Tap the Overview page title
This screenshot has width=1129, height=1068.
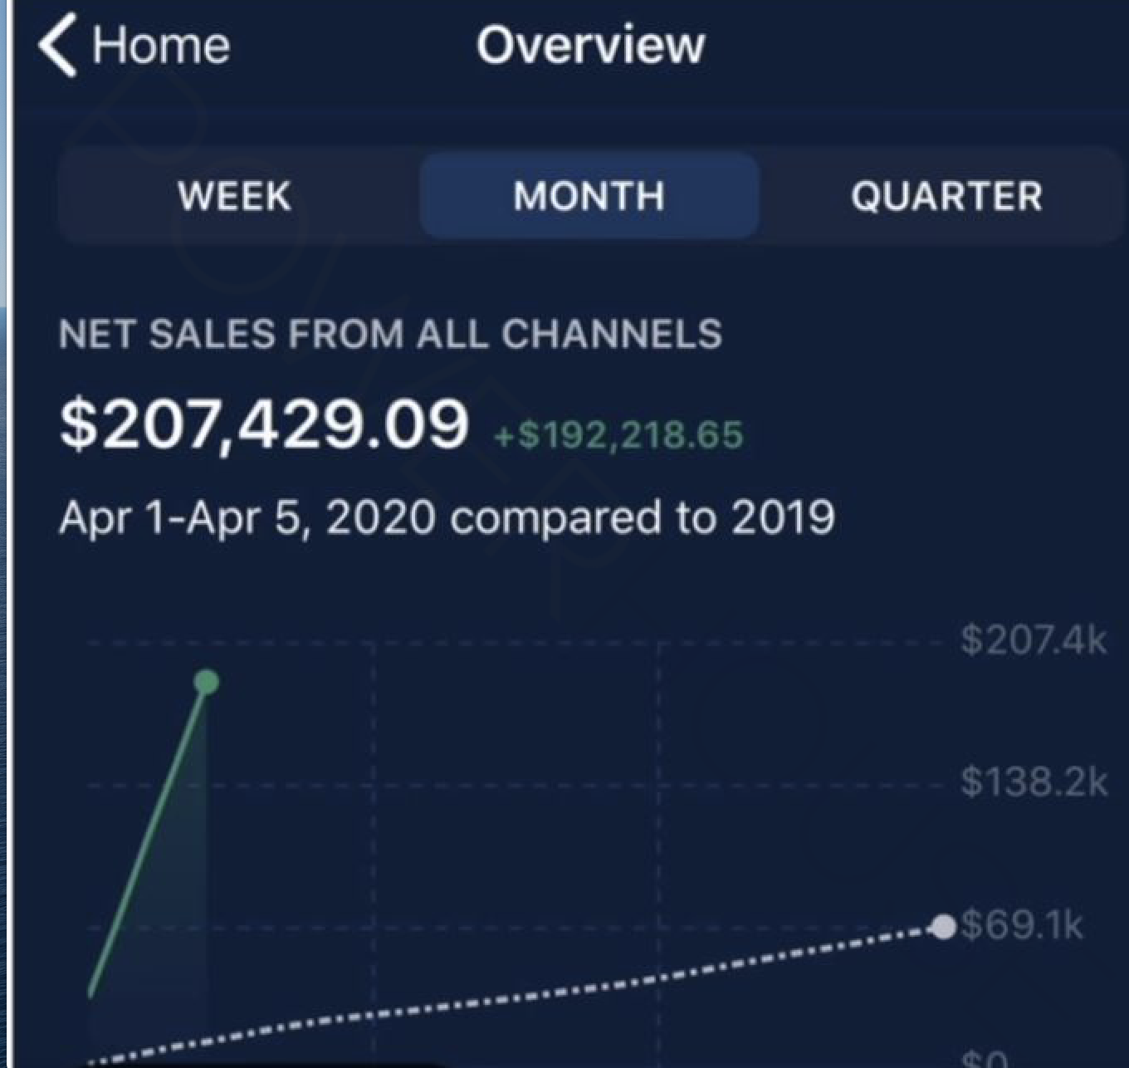[x=590, y=45]
